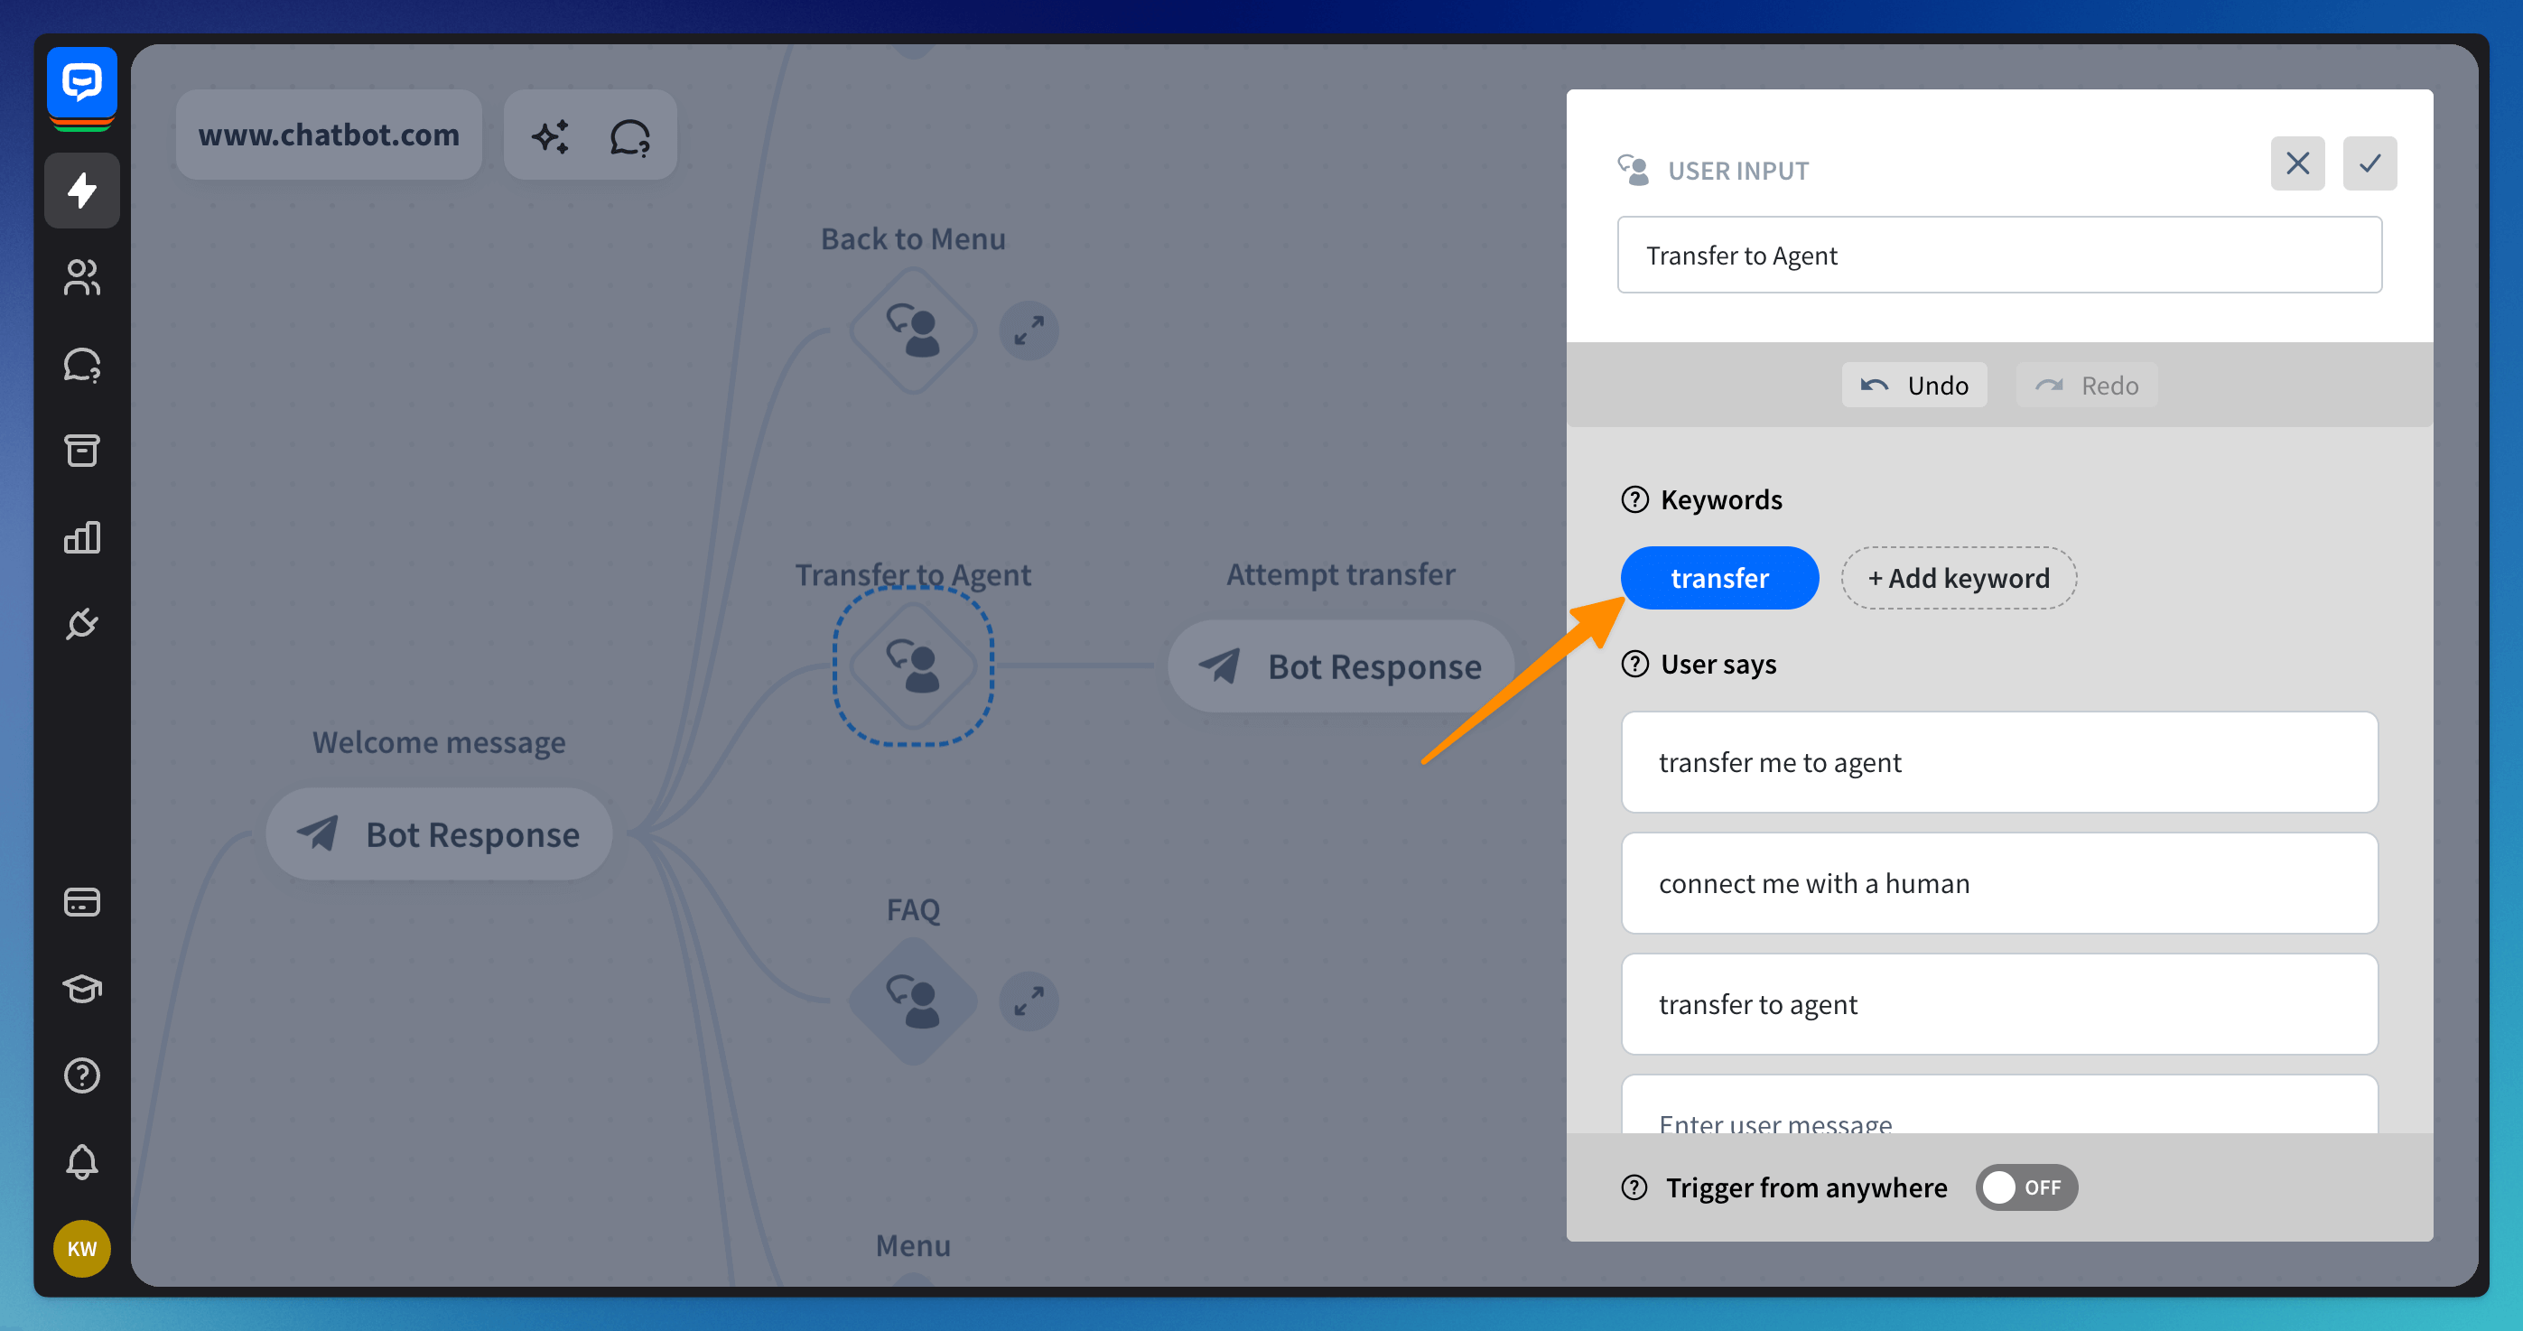Expand the Back to Menu block
This screenshot has width=2523, height=1331.
(x=1029, y=331)
